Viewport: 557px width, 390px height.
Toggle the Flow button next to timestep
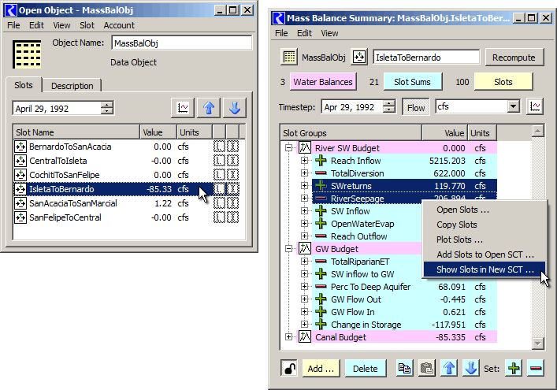416,108
